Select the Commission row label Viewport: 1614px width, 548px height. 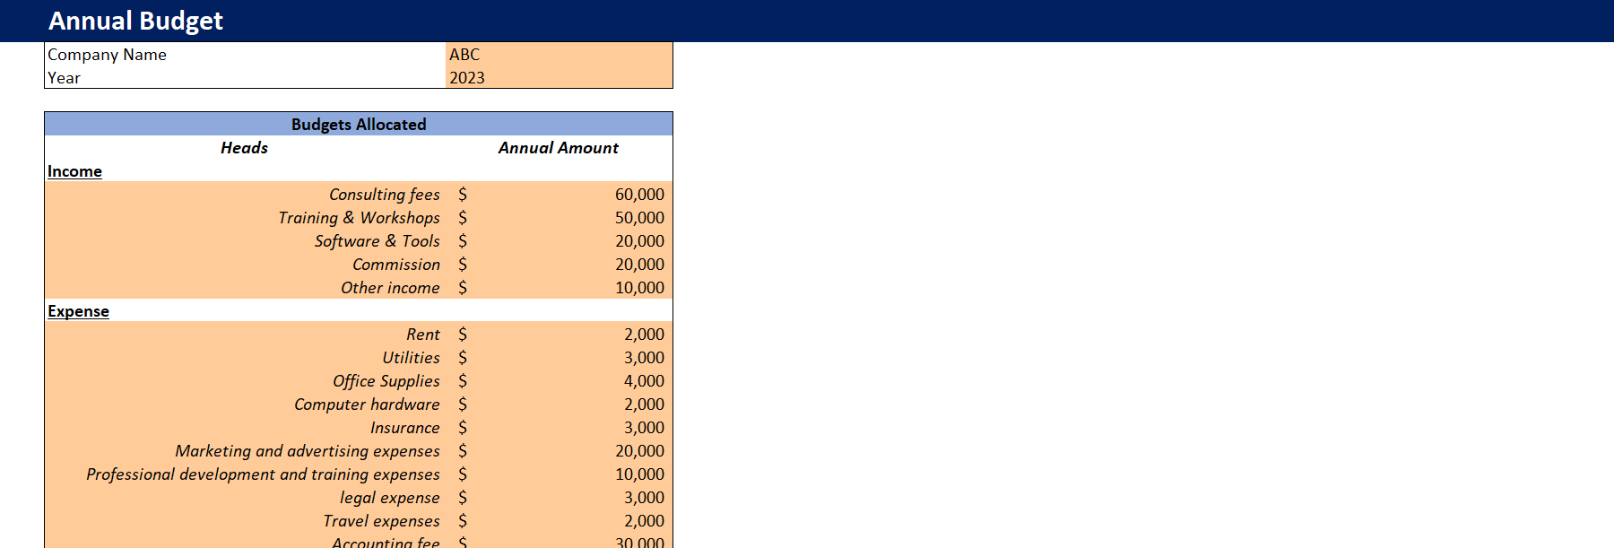396,265
